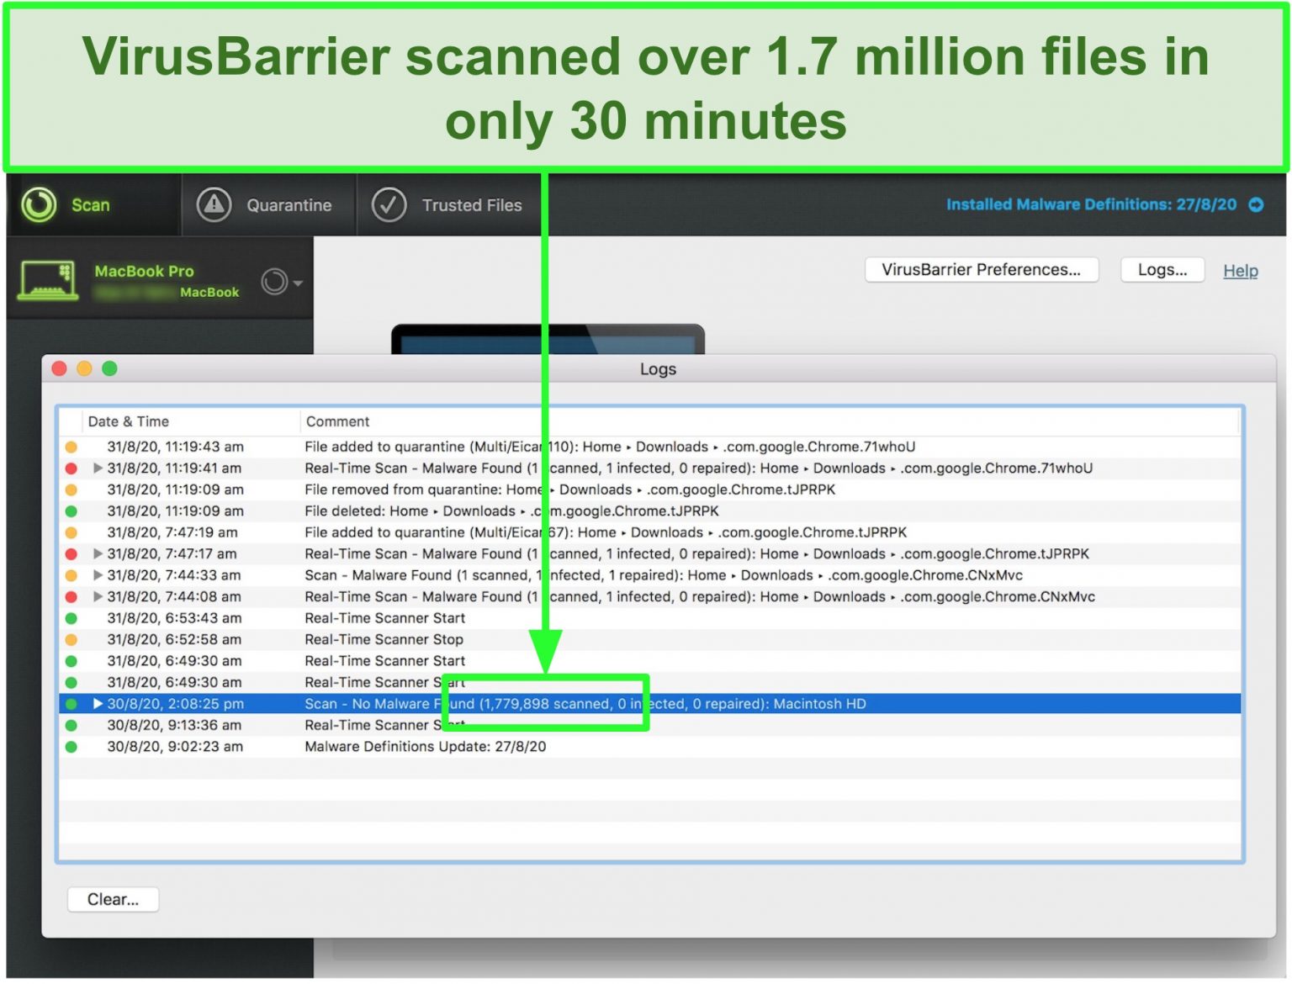
Task: Click the Quarantine warning triangle icon
Action: coord(214,204)
